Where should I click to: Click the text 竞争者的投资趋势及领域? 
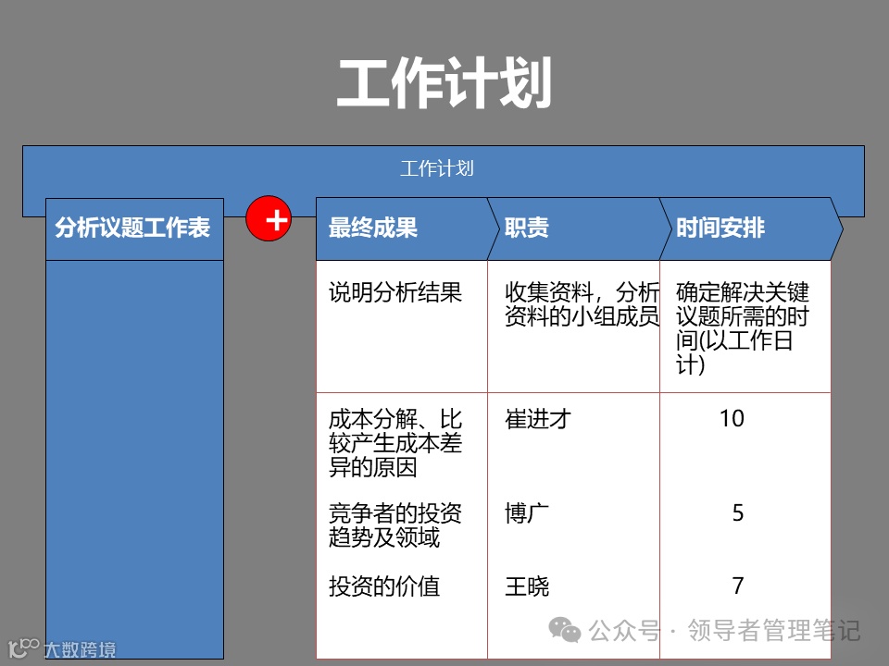tap(395, 525)
